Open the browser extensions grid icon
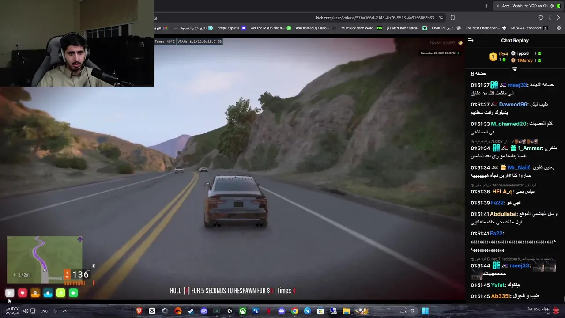This screenshot has height=318, width=565. click(x=559, y=28)
